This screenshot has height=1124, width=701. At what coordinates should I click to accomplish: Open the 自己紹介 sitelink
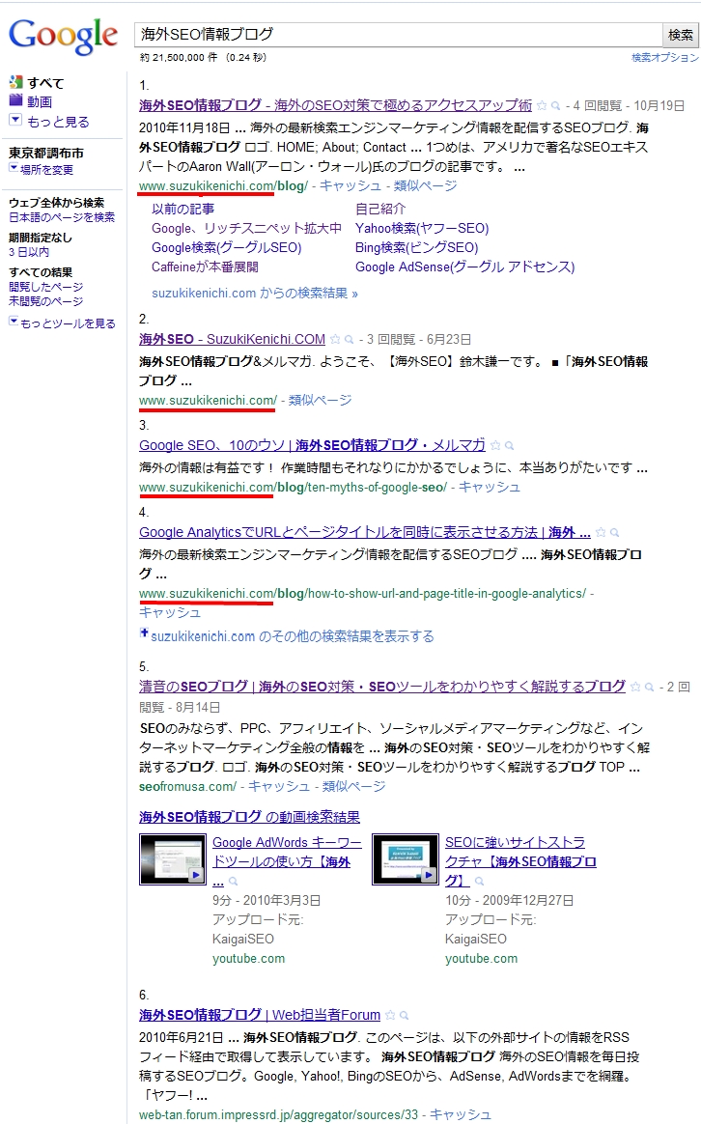pos(380,209)
